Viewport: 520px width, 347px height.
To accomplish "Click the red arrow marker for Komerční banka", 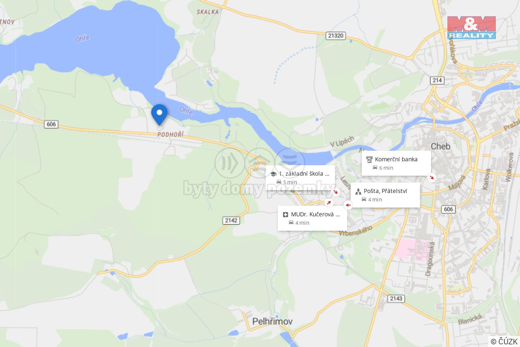I will coord(432,177).
